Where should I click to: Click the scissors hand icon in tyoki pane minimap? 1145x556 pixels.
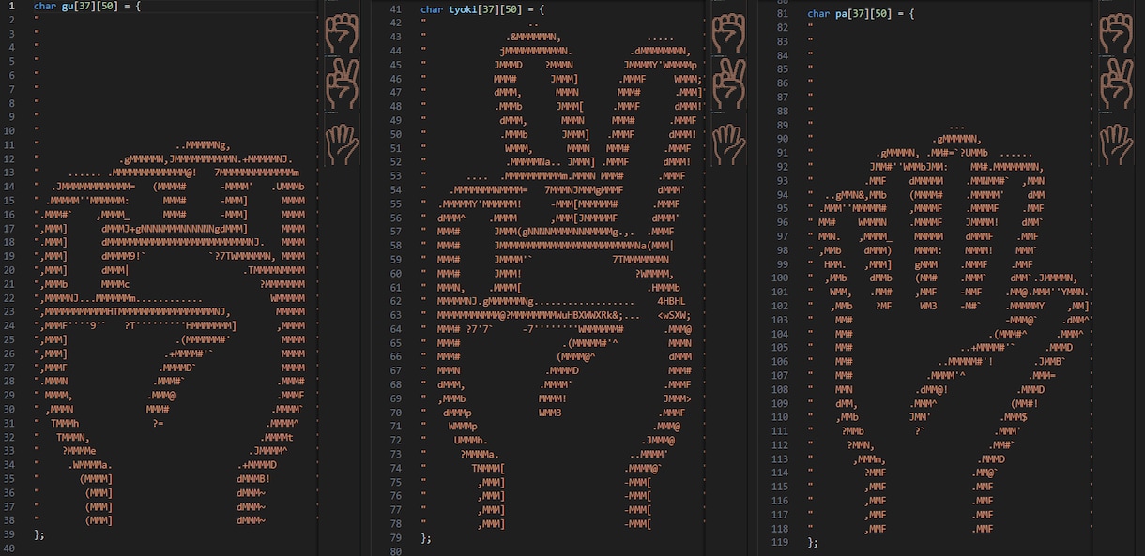728,84
